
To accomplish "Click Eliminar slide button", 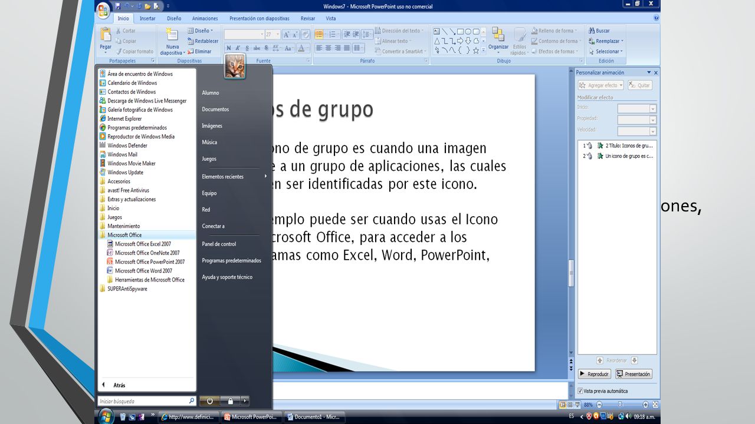I will pos(199,51).
